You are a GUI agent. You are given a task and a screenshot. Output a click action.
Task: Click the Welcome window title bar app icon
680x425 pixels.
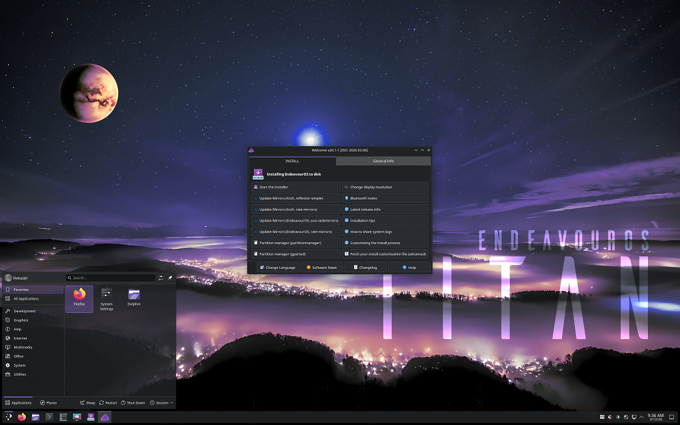pos(251,150)
